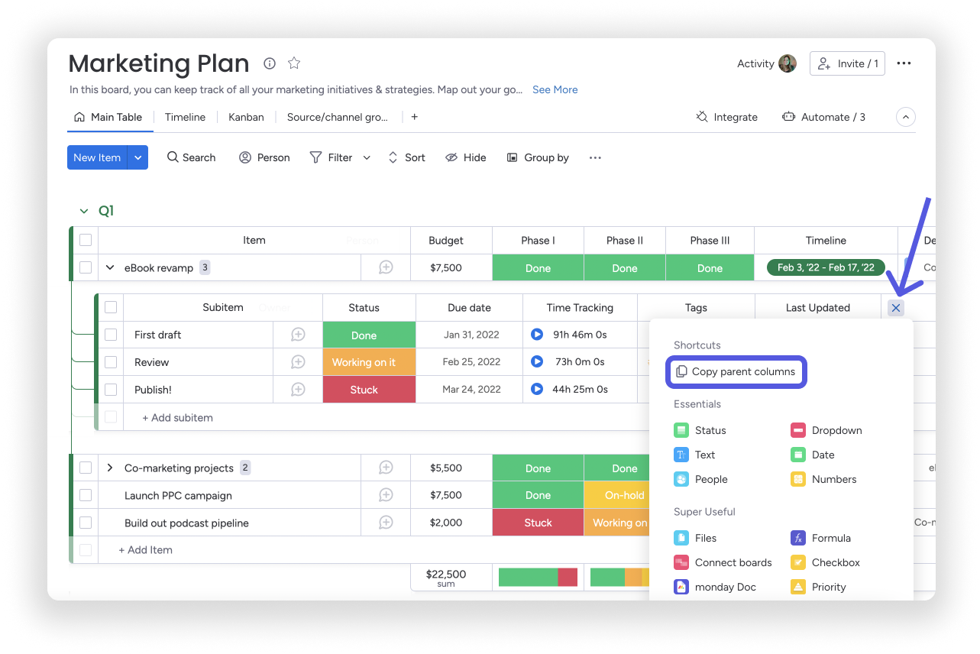Screen dimensions: 980x654
Task: Tick the Launch PPC campaign checkbox
Action: click(x=86, y=495)
